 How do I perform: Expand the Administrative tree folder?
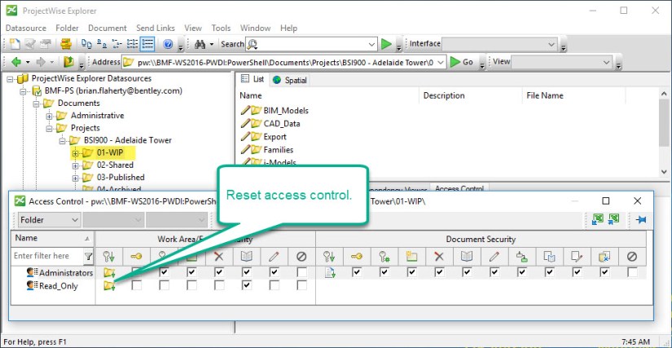coord(50,116)
